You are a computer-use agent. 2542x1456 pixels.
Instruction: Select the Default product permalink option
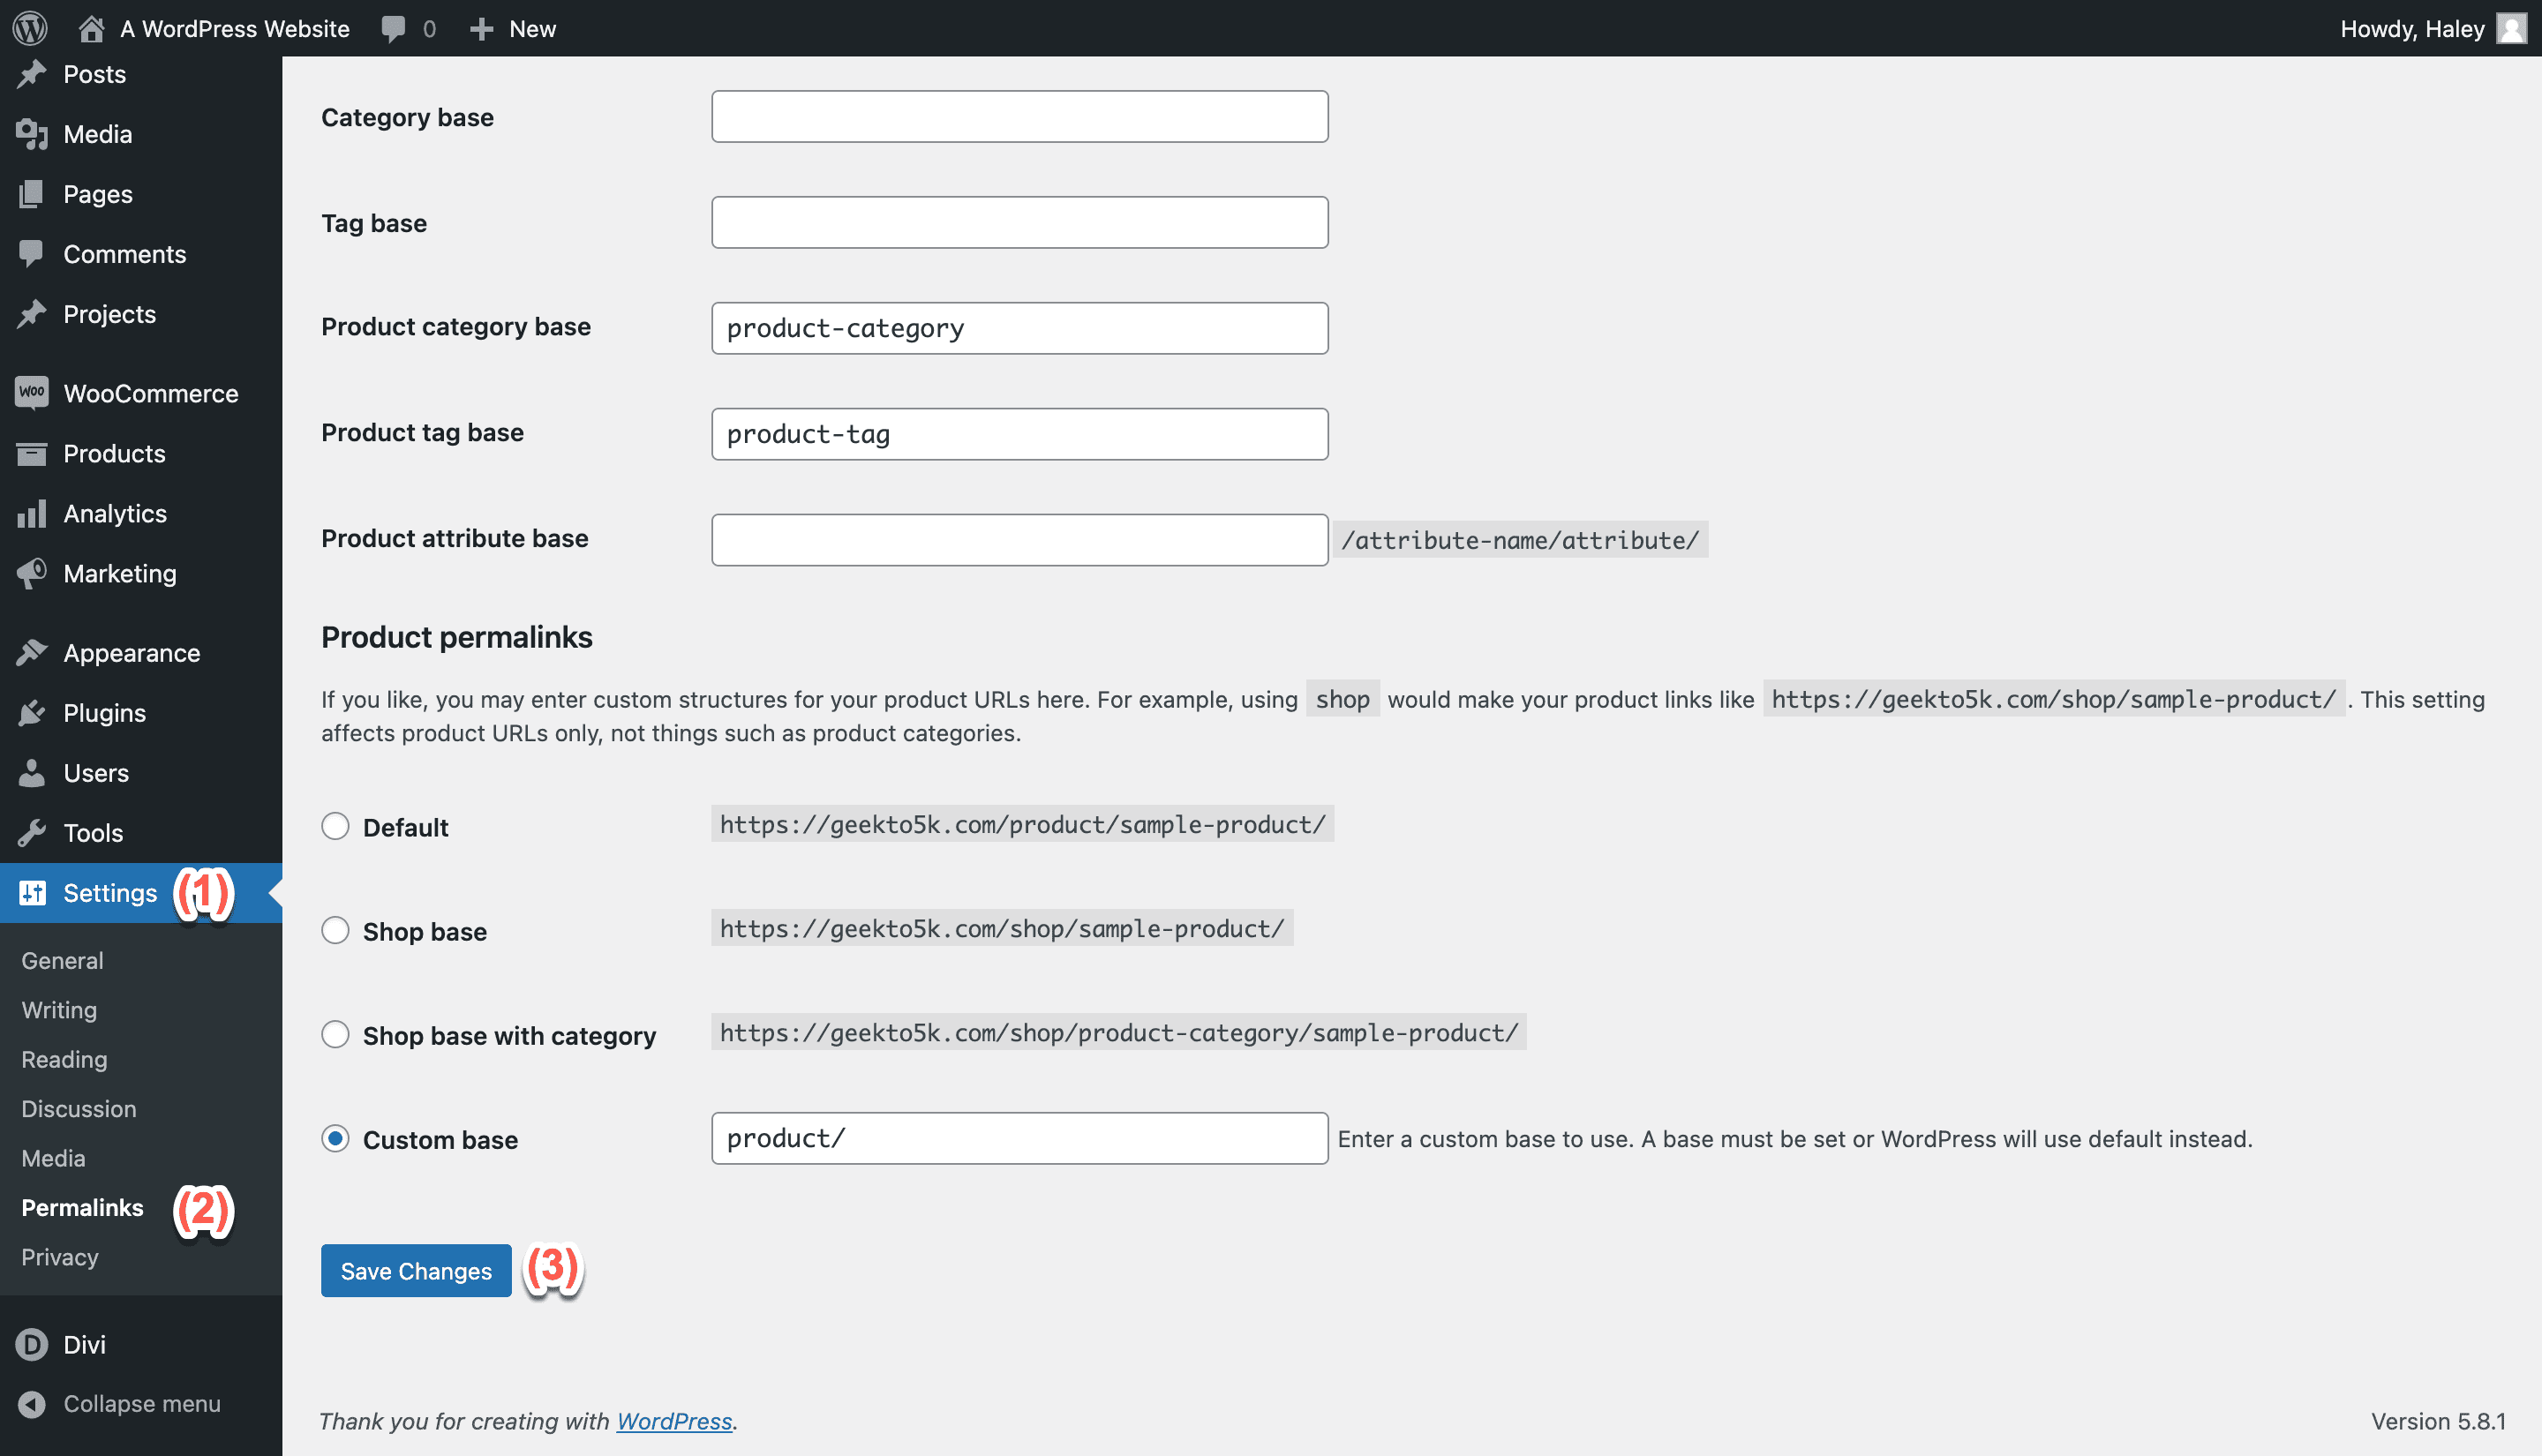coord(335,826)
